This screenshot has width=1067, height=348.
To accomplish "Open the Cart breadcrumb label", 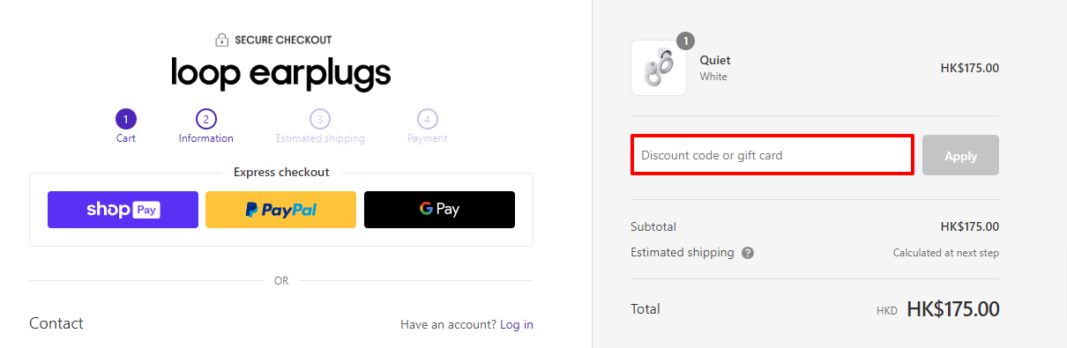I will click(x=126, y=138).
